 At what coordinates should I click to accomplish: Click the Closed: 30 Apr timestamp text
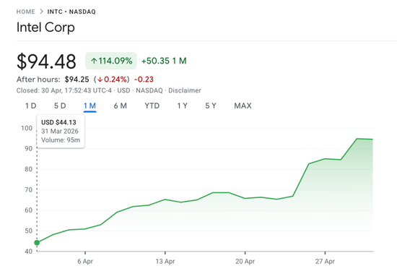[x=64, y=90]
